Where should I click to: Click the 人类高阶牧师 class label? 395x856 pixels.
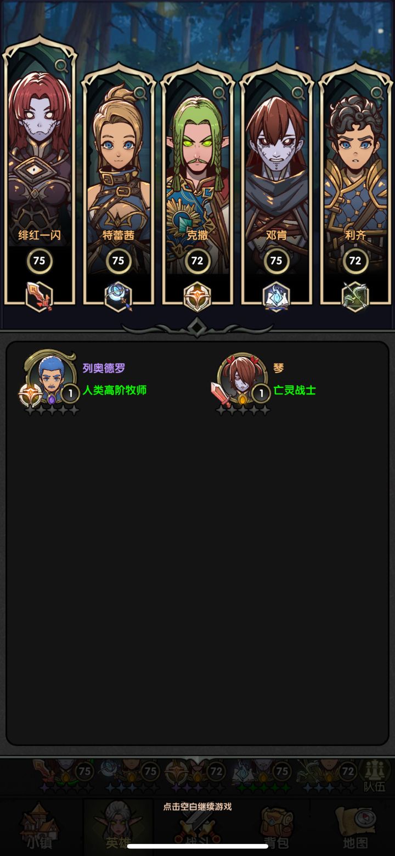[x=115, y=391]
